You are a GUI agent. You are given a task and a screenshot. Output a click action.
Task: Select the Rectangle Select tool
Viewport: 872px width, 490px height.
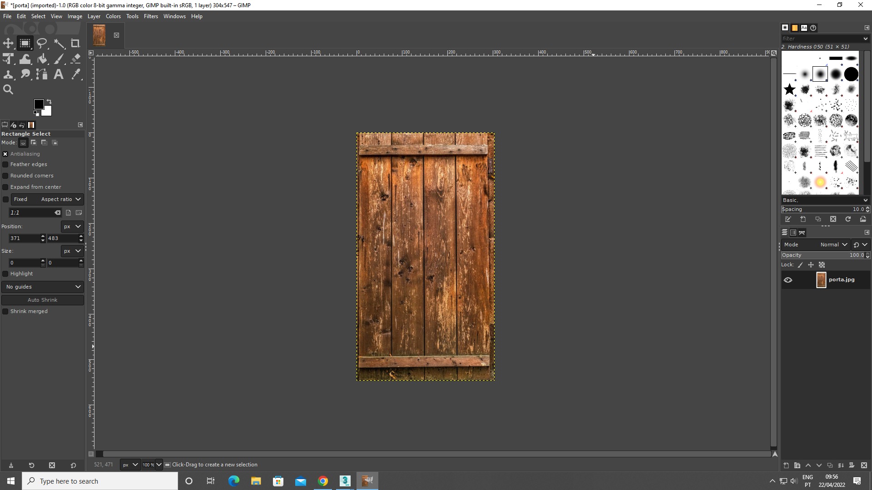coord(25,44)
